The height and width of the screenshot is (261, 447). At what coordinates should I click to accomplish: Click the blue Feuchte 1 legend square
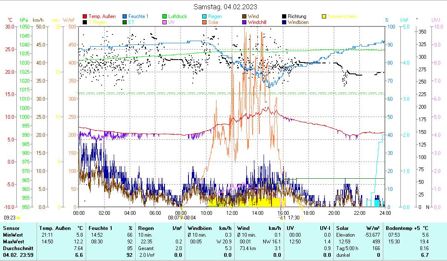125,16
